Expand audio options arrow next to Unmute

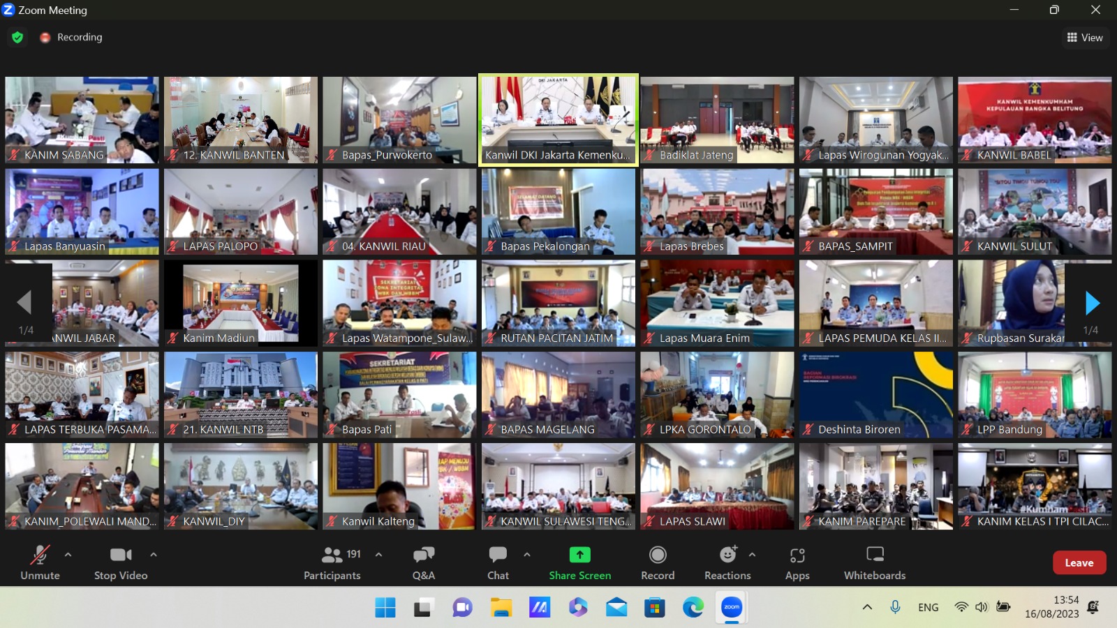(68, 555)
